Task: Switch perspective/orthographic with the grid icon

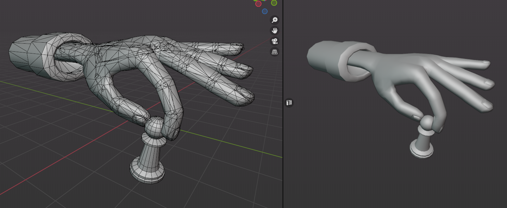Action: coord(275,52)
